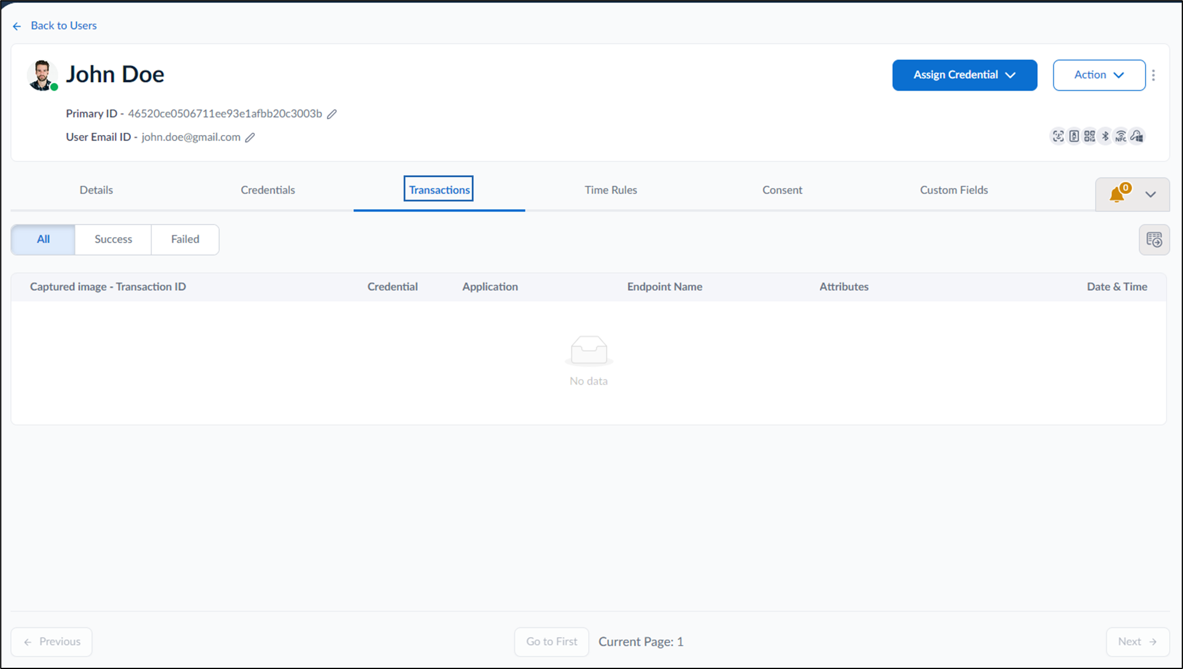This screenshot has height=669, width=1183.
Task: Switch to the Details tab
Action: (x=96, y=190)
